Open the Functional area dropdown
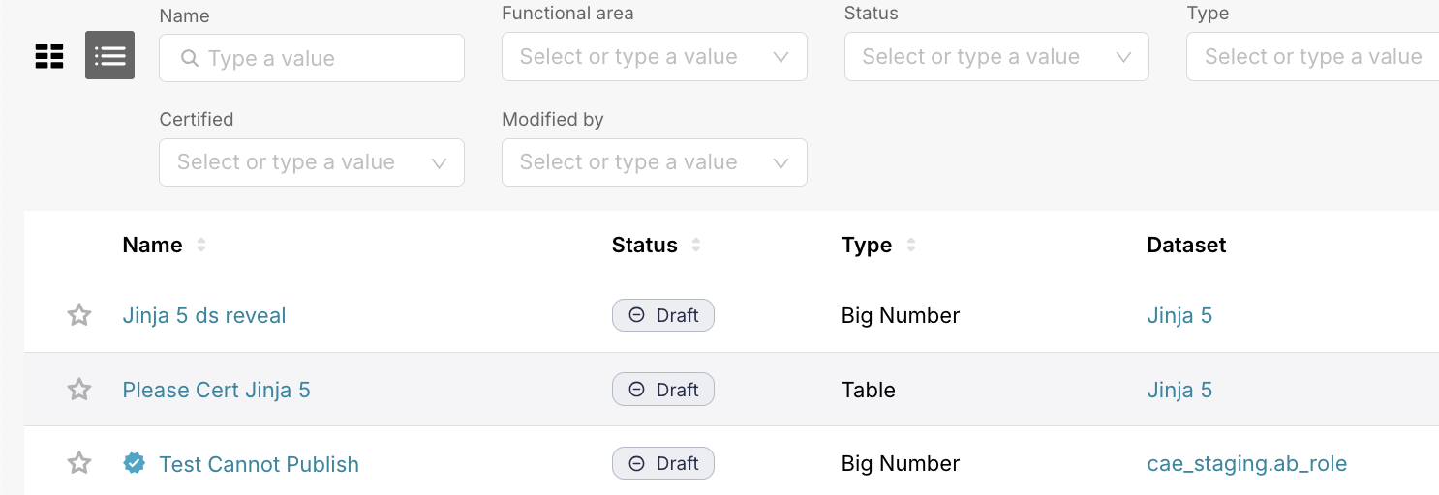 pos(655,57)
